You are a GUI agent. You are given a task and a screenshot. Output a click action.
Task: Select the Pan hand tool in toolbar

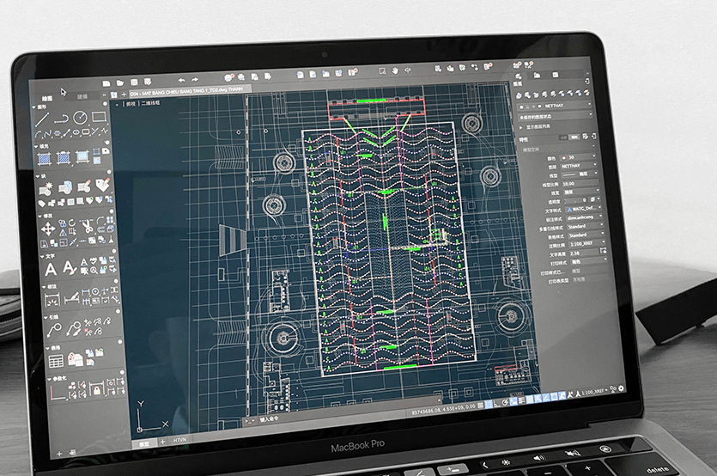point(395,70)
